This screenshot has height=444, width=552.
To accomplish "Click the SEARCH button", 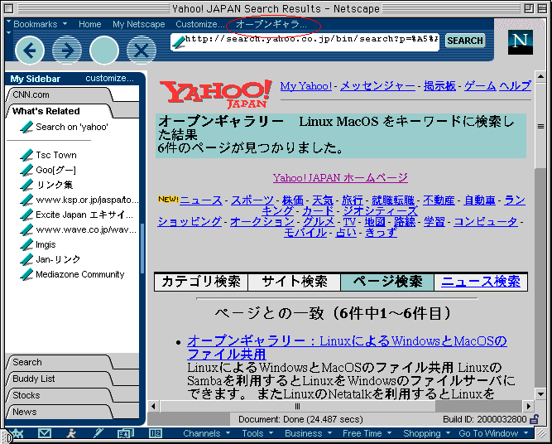I will (x=465, y=41).
